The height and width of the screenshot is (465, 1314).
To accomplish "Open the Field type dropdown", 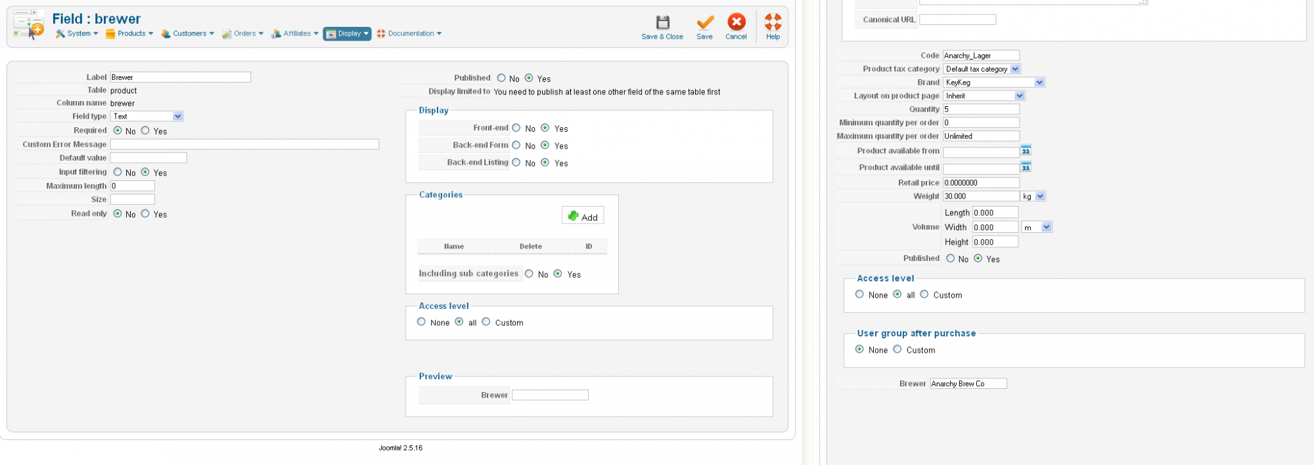I will 147,116.
